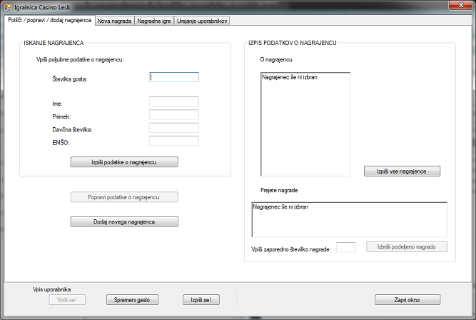The width and height of the screenshot is (476, 320).
Task: Click the O nagrajencu list box
Action: 305,124
